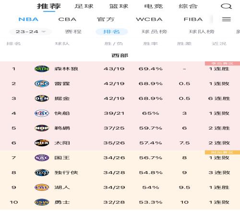Click the 59.7% win rate value

[151, 128]
